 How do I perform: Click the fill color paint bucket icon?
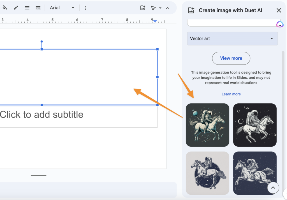[5, 8]
